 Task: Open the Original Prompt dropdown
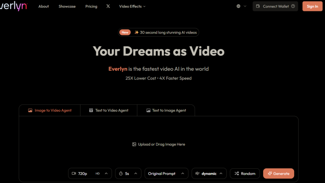tap(167, 173)
